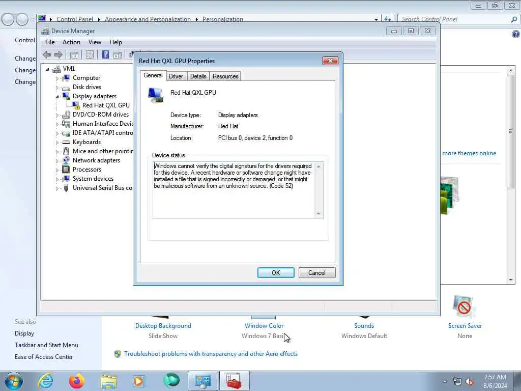
Task: Click the muted volume icon in system tray
Action: [x=470, y=382]
